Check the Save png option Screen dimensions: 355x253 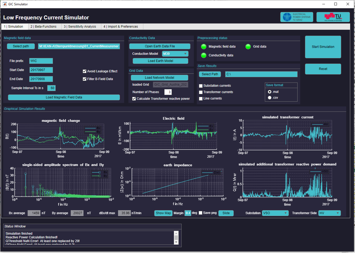pyautogui.click(x=201, y=213)
